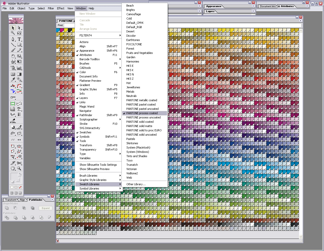This screenshot has width=324, height=251.
Task: Open the Filter menu
Action: coord(51,8)
